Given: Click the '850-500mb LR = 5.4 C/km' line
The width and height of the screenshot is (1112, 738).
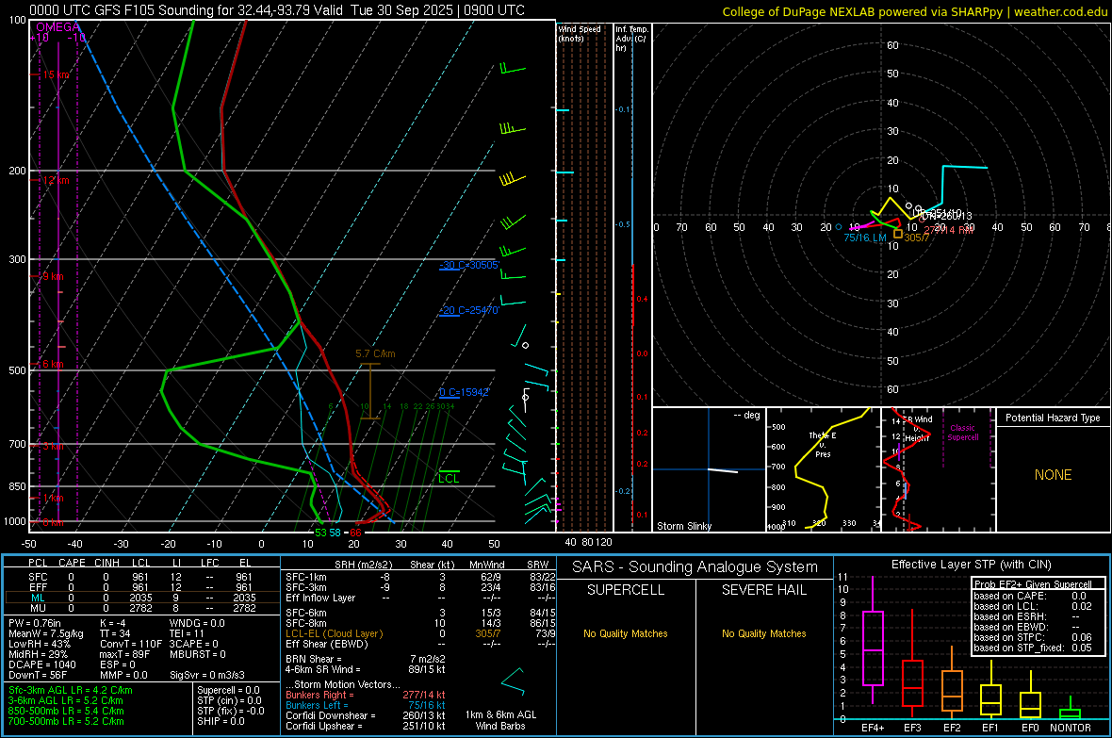Looking at the screenshot, I should click(x=66, y=711).
